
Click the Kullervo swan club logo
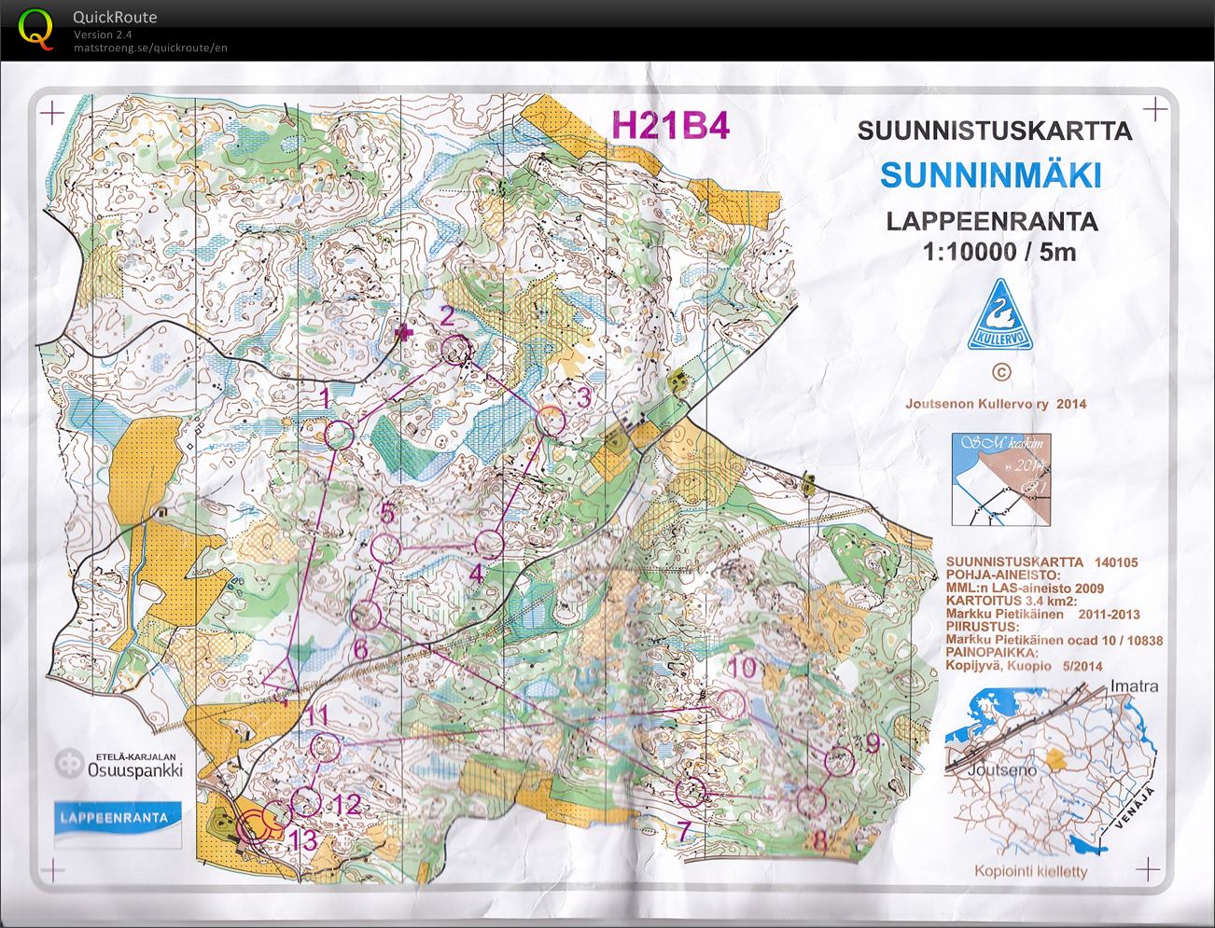coord(1000,313)
